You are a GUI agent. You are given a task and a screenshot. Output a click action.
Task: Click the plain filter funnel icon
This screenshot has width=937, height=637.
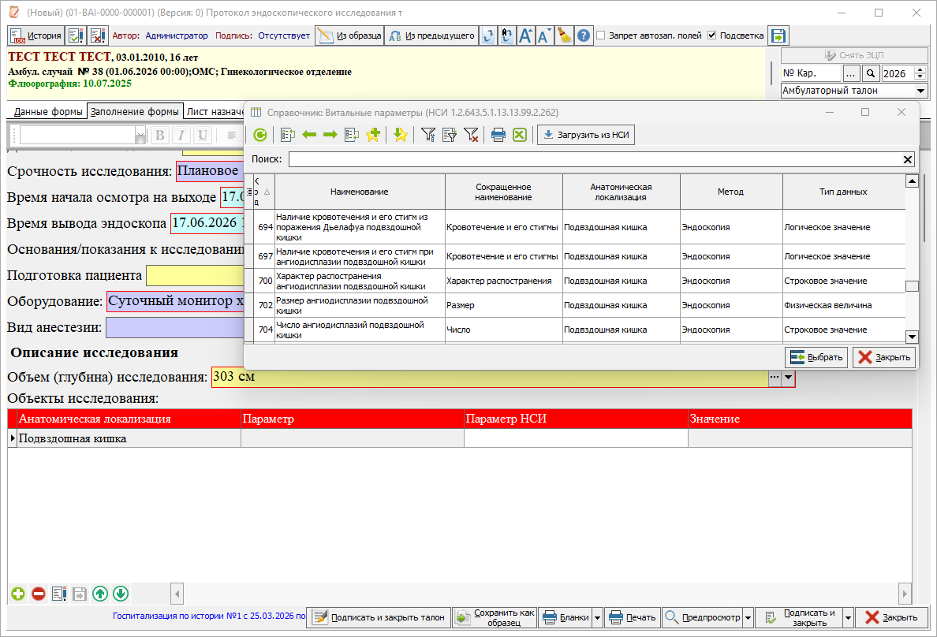pos(427,135)
